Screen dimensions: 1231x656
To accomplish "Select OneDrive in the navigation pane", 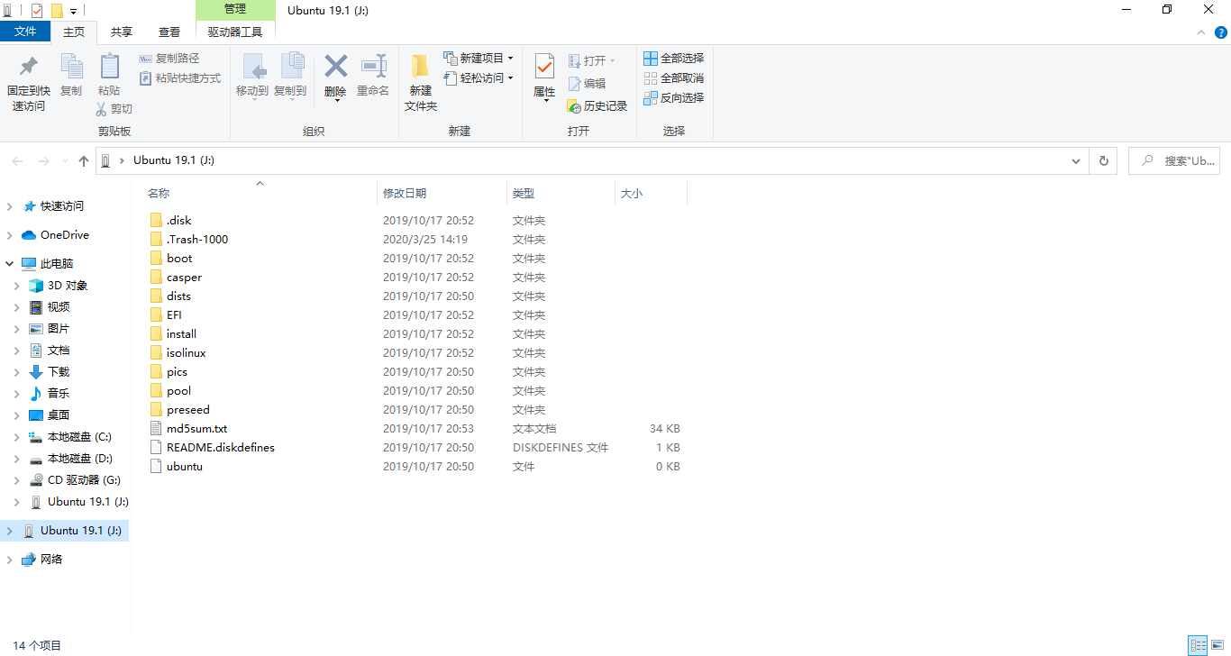I will [x=65, y=235].
